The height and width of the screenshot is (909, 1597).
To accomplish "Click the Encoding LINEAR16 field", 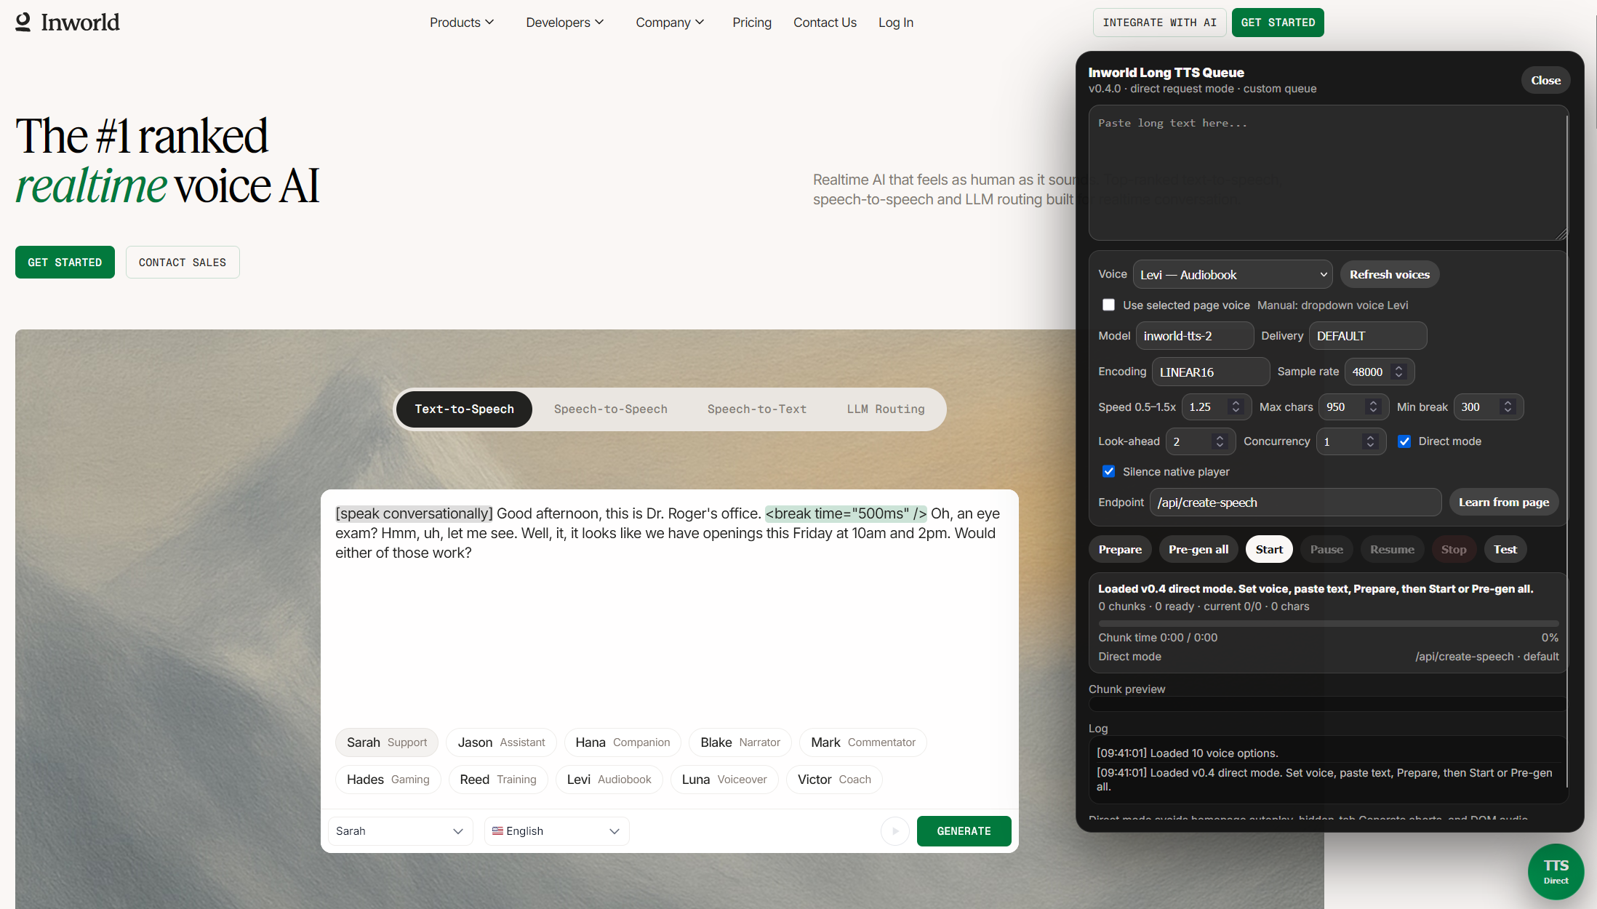I will click(1211, 372).
